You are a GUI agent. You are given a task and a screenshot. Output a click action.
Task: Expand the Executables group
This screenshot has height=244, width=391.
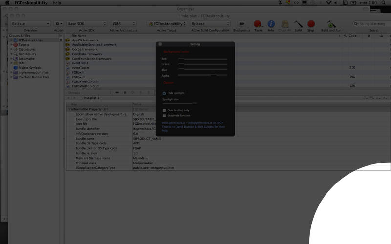11,49
